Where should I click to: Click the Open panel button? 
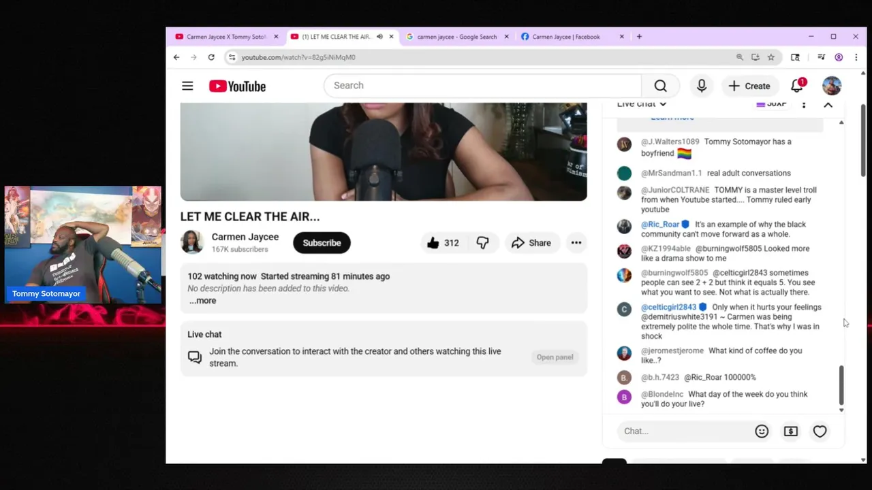click(x=555, y=357)
